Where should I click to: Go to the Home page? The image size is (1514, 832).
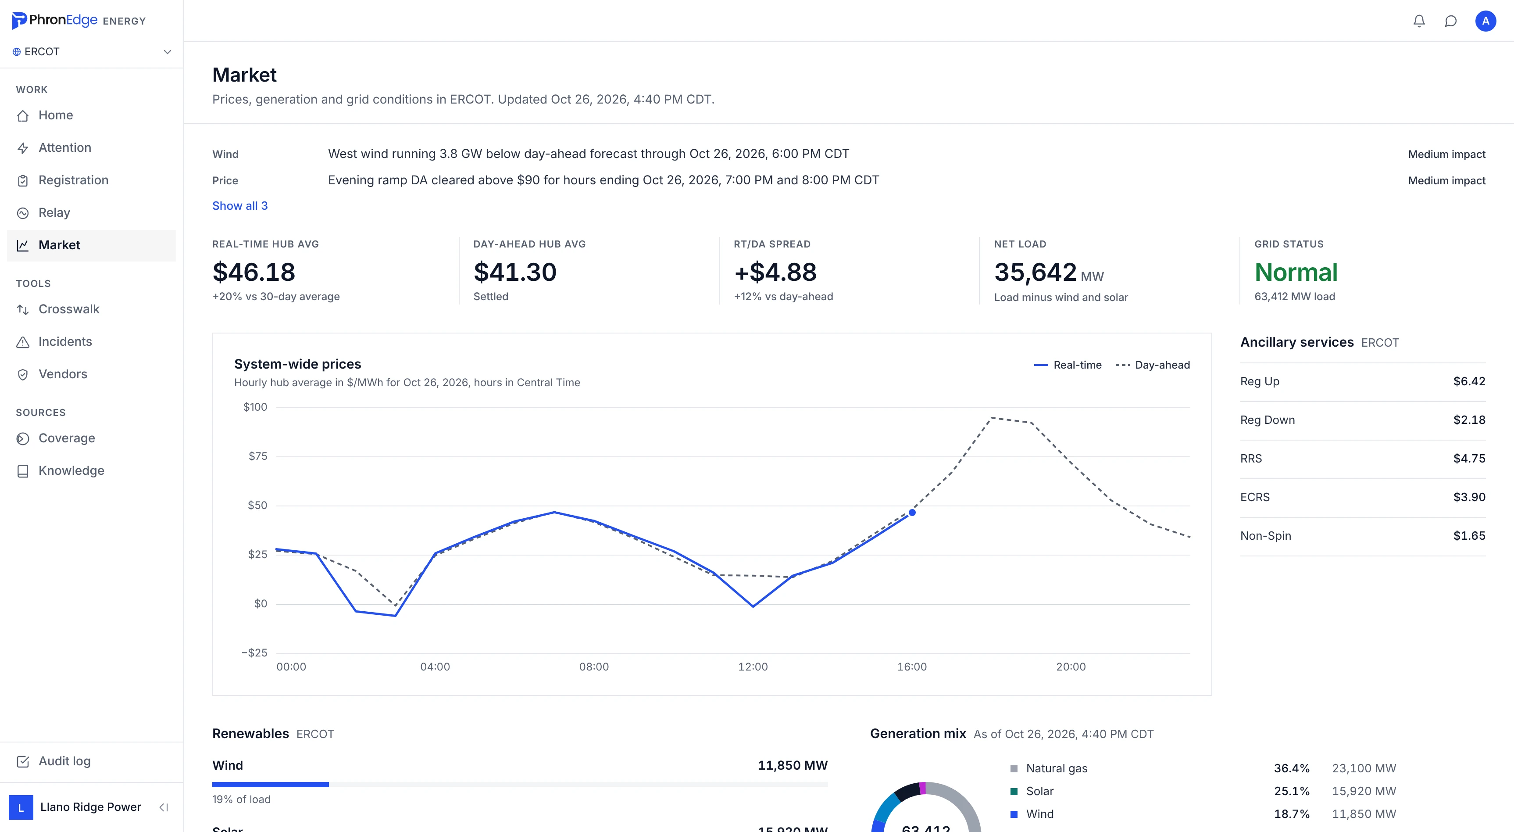(92, 115)
